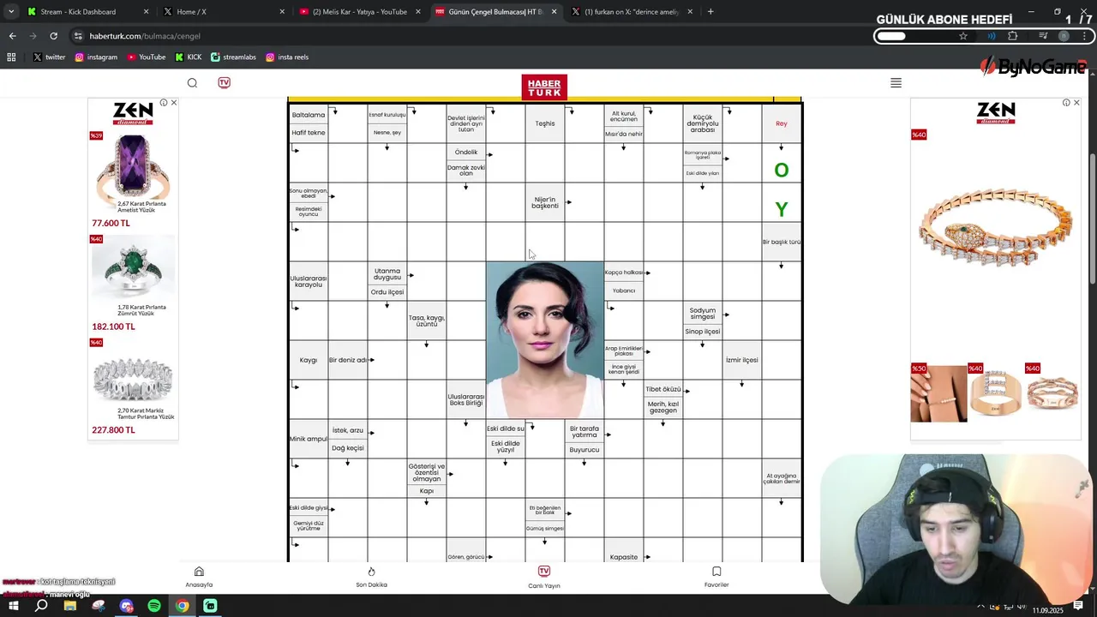Open the Canlı Yayın TV icon
The image size is (1097, 617).
(x=543, y=572)
